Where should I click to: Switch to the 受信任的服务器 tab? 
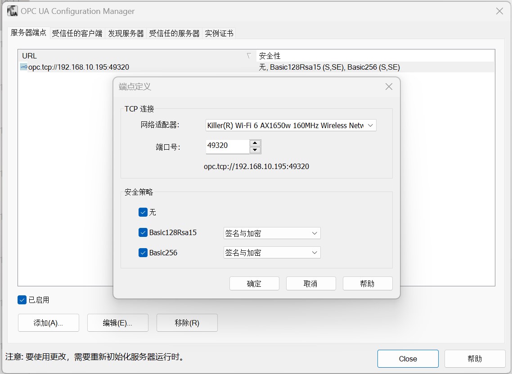tap(174, 33)
